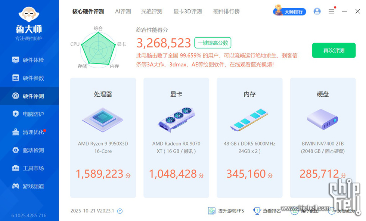Viewport: 366px width, 221px height.
Task: Switch to the AI评测 tab
Action: click(123, 12)
